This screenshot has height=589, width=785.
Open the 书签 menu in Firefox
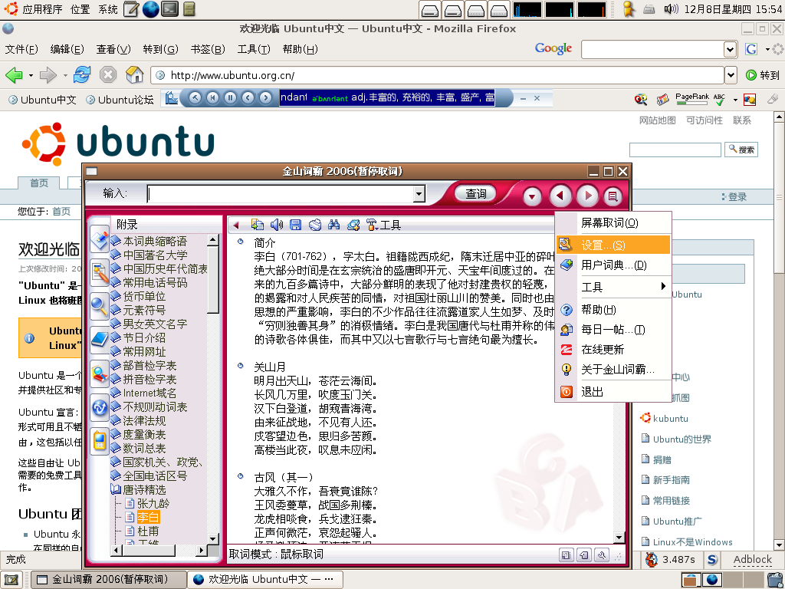pyautogui.click(x=208, y=49)
